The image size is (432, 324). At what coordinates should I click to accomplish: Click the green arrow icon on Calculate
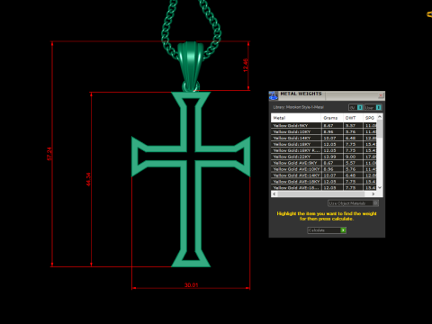[x=343, y=230]
